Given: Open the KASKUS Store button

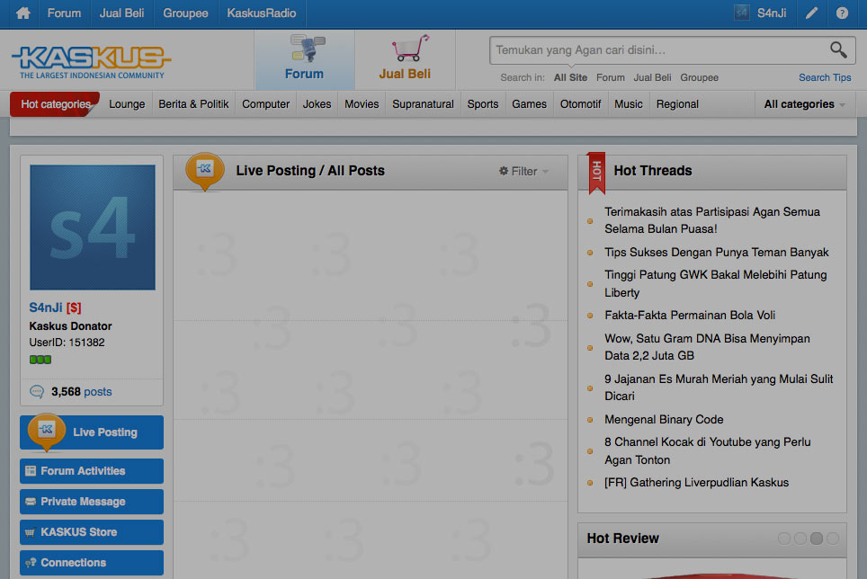Looking at the screenshot, I should point(92,532).
